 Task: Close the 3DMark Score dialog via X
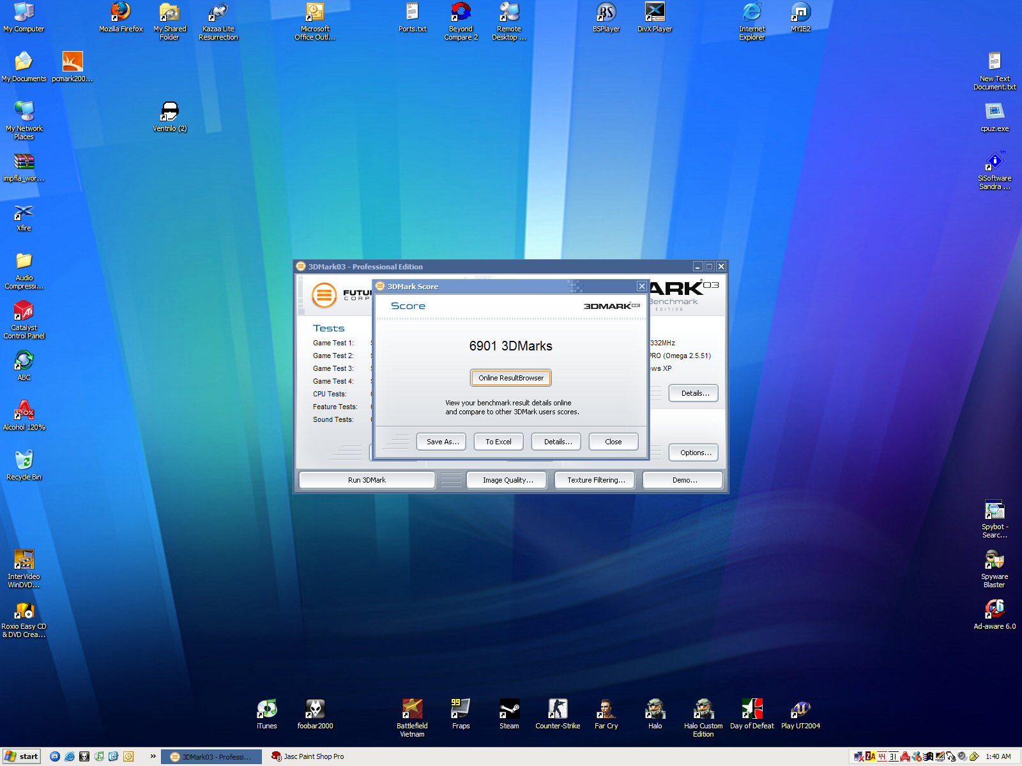click(x=641, y=286)
